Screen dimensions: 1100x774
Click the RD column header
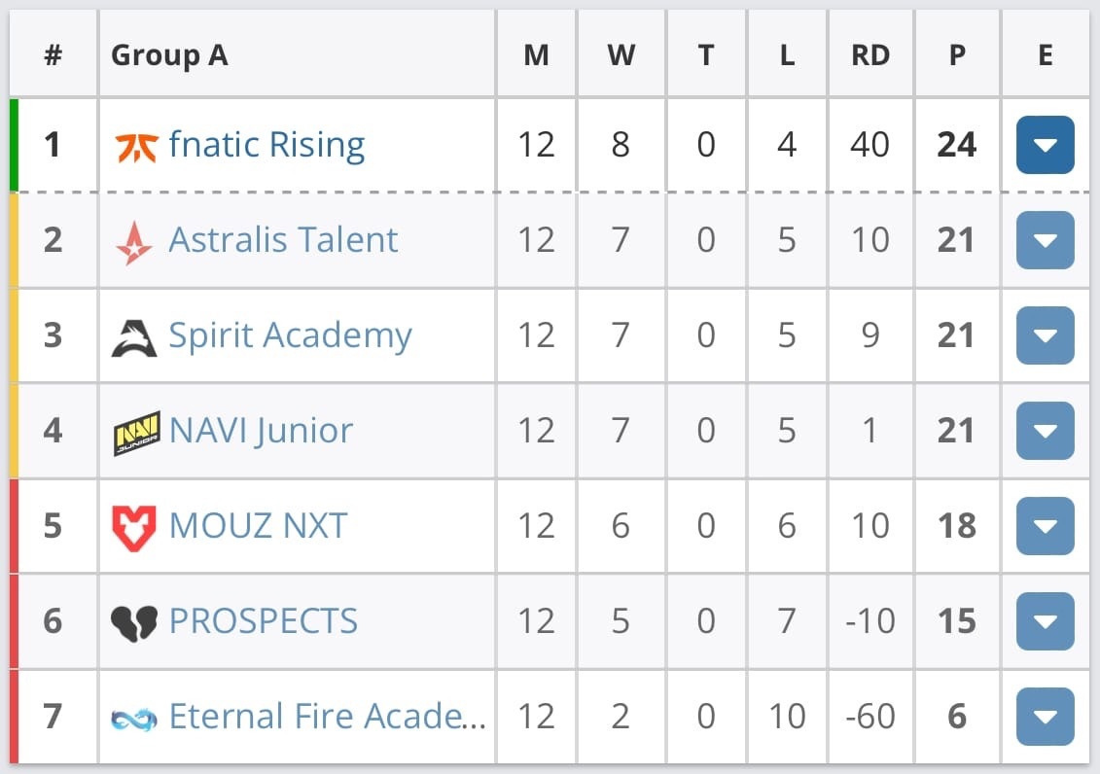coord(869,55)
